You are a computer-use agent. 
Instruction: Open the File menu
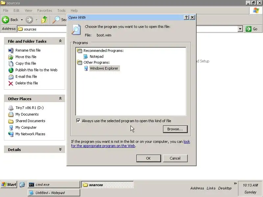(x=6, y=11)
